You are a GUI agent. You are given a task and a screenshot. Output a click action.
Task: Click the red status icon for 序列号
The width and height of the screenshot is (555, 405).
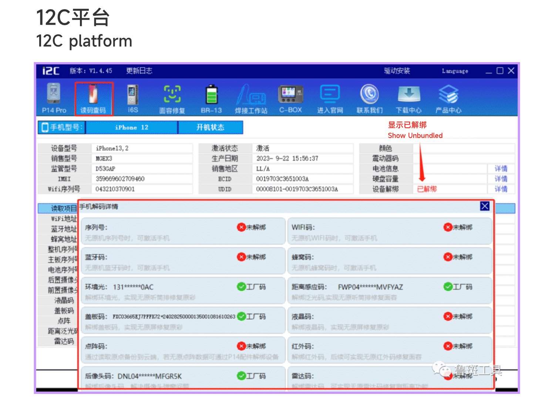(x=242, y=227)
